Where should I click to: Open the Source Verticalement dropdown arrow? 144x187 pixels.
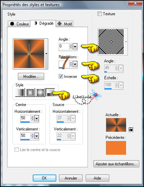coord(73,136)
